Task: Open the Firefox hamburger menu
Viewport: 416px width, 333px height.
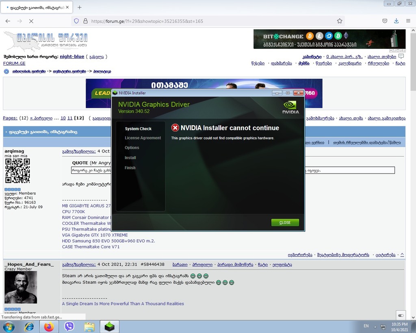Action: click(x=408, y=21)
